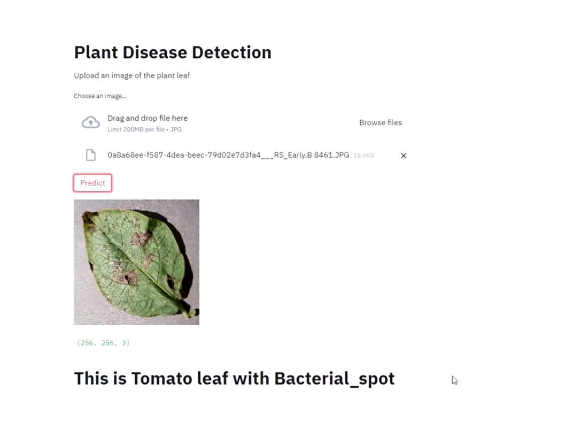The image size is (566, 430).
Task: Click the Plant Disease Detection heading
Action: (172, 52)
